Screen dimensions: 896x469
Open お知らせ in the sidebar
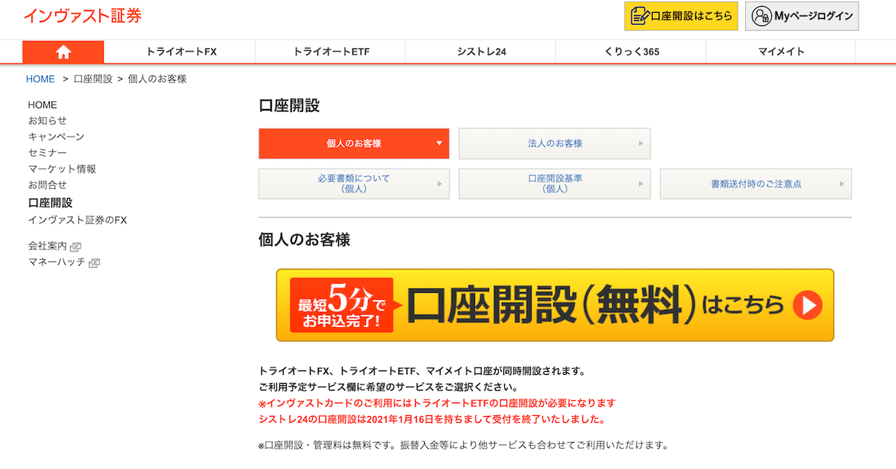48,121
